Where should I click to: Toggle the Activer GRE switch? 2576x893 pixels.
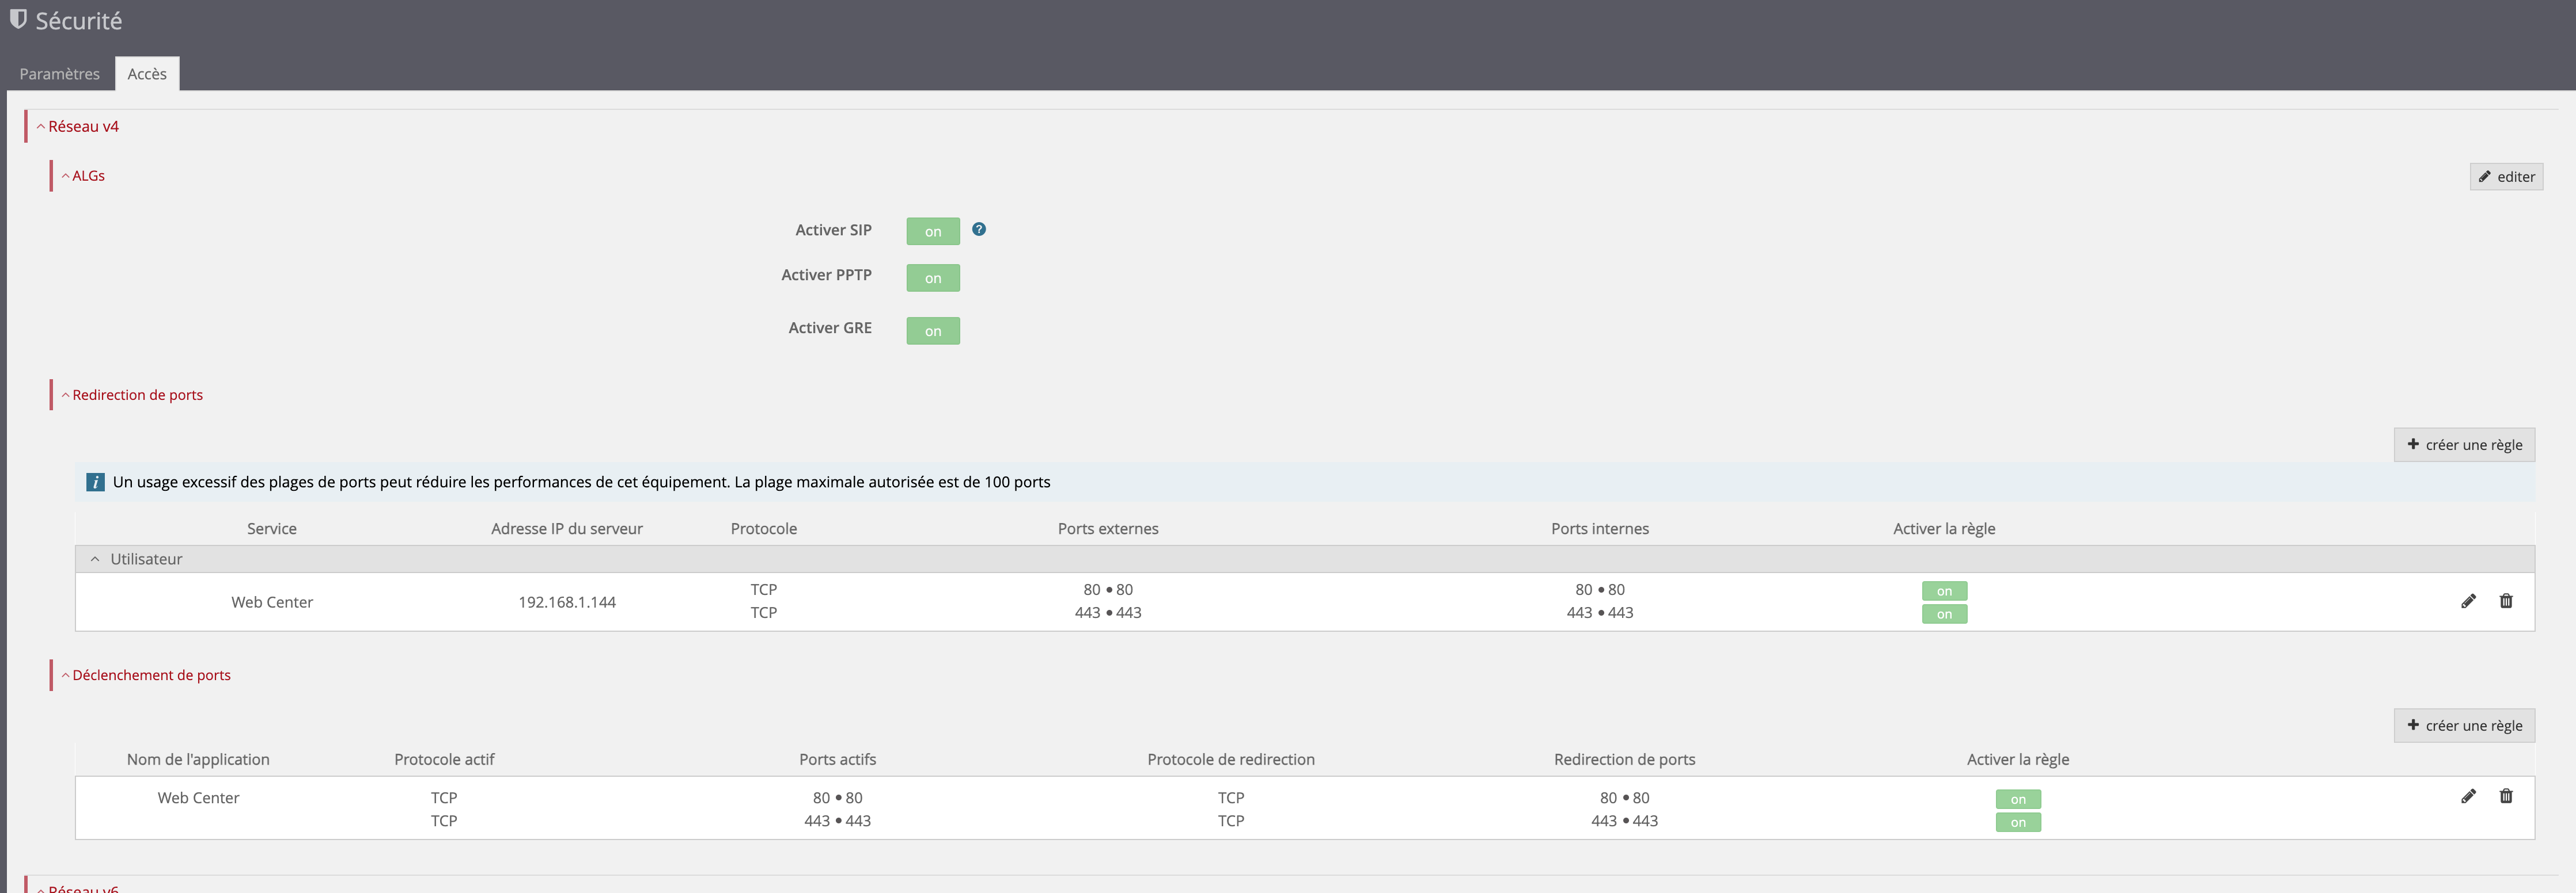pyautogui.click(x=932, y=331)
